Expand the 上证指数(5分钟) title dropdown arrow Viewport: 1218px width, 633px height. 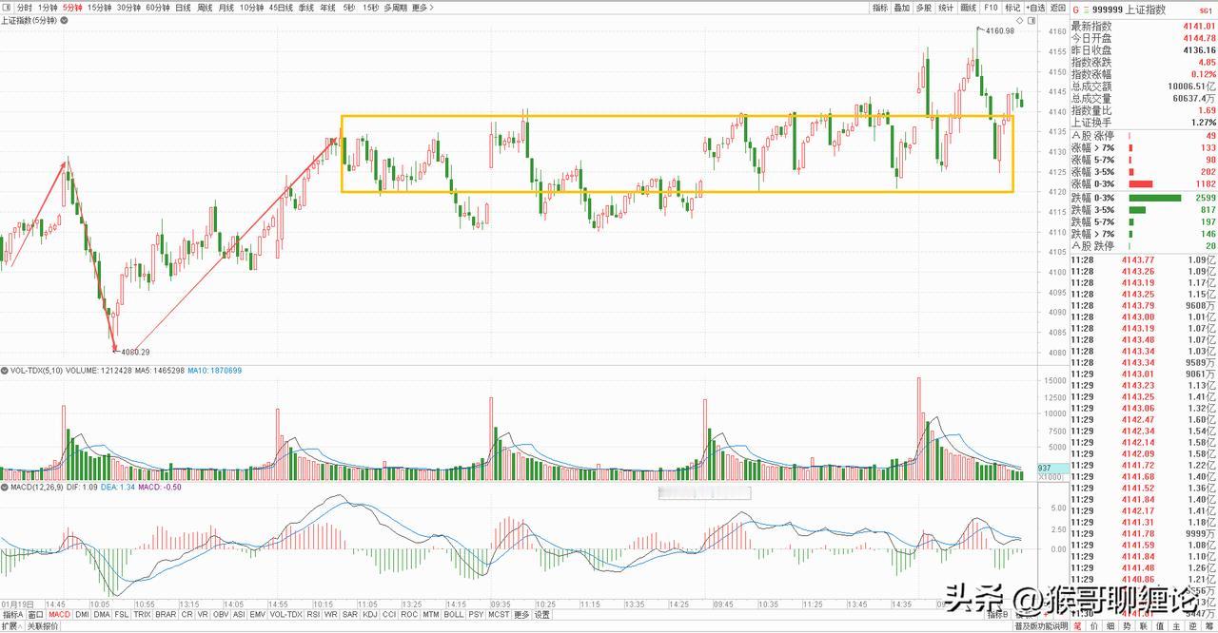tap(65, 20)
